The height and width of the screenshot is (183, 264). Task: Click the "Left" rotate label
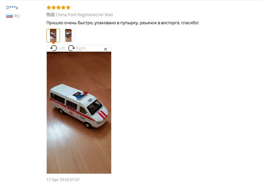[x=61, y=48]
